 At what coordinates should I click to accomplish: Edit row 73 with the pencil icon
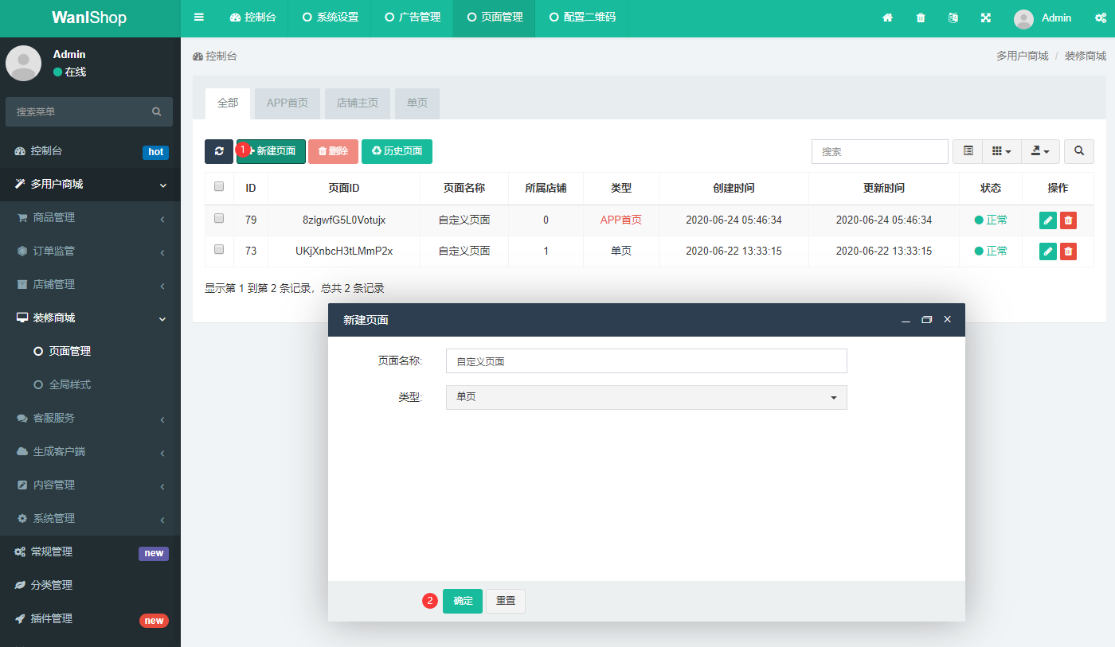[x=1048, y=251]
